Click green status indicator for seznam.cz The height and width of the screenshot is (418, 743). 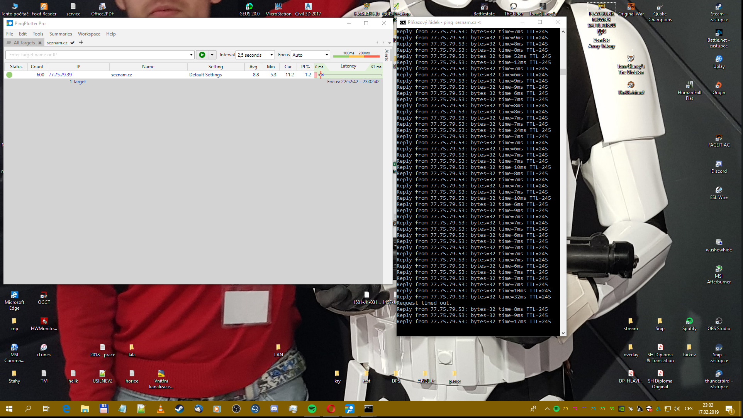pos(9,75)
